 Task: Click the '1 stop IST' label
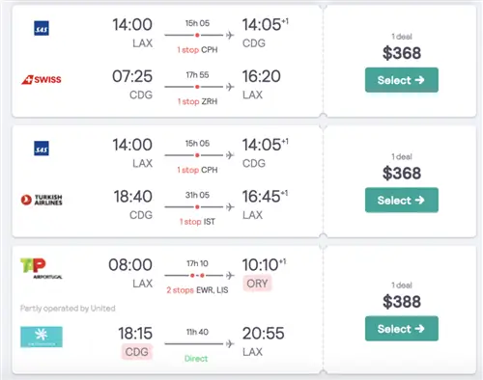197,222
